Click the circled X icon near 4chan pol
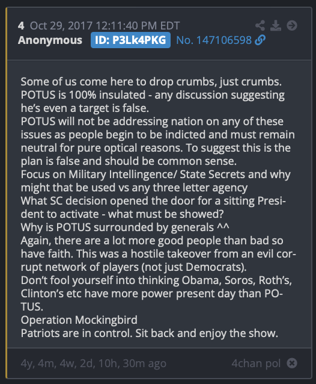This screenshot has height=384, width=316. click(292, 363)
